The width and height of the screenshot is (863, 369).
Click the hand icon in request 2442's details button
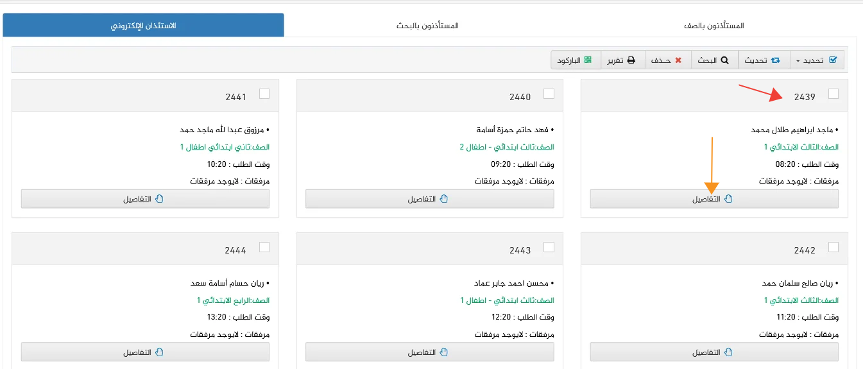click(728, 352)
